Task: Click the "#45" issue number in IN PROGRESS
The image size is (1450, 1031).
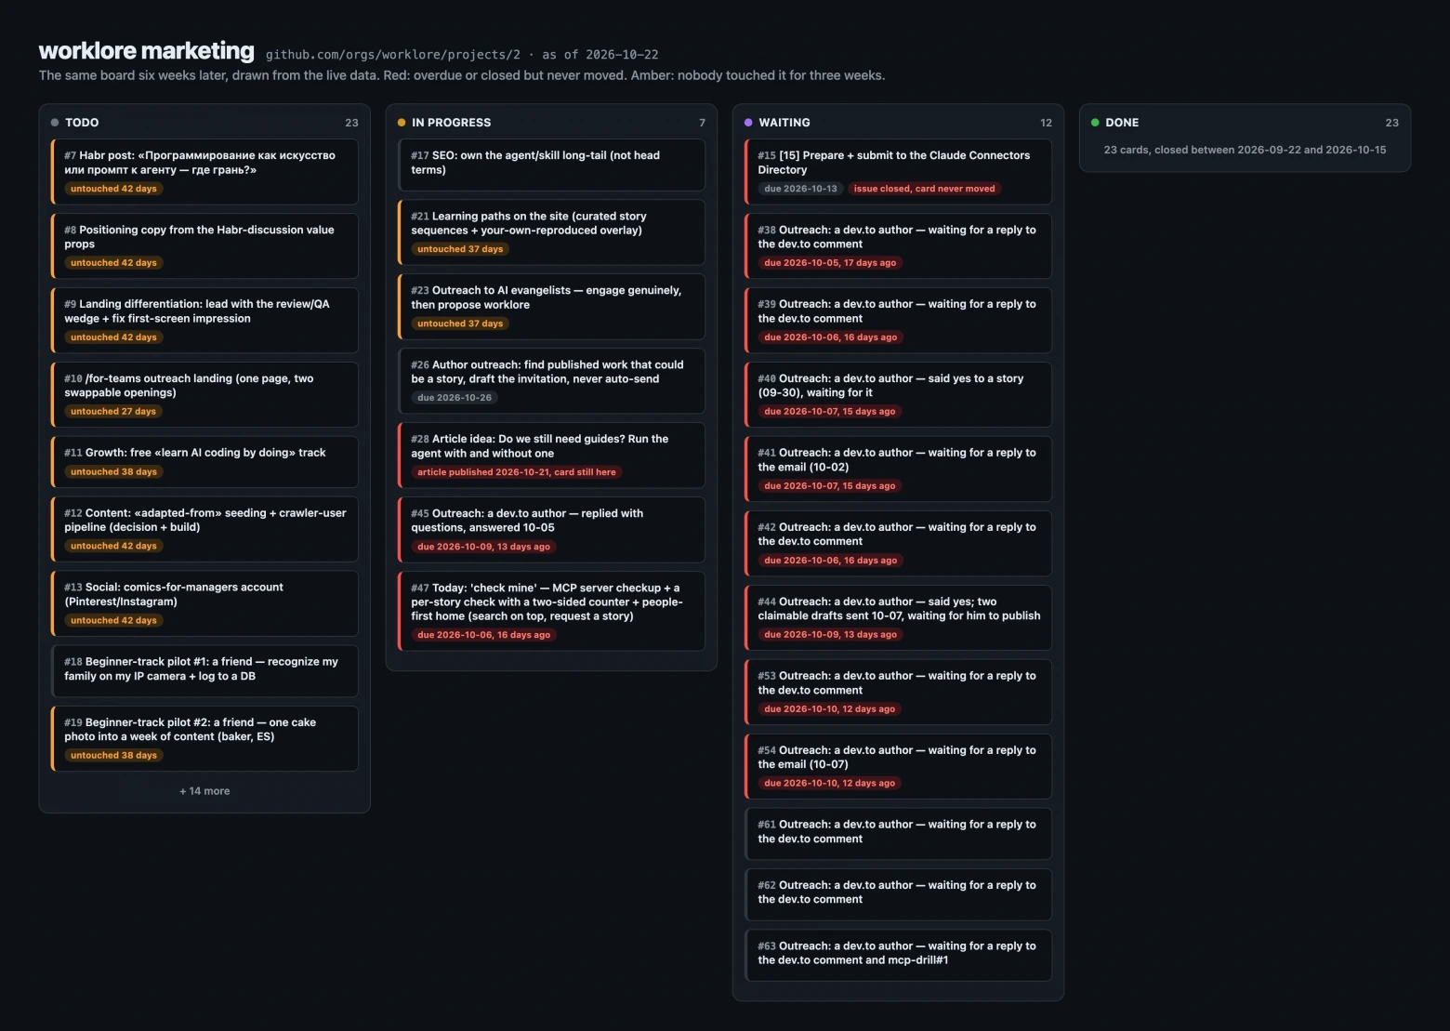Action: (420, 513)
